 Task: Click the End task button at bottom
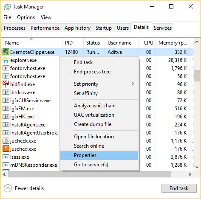(179, 188)
